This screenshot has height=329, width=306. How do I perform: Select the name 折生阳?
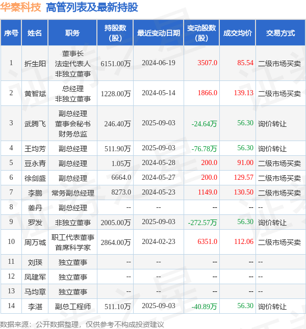pos(35,63)
